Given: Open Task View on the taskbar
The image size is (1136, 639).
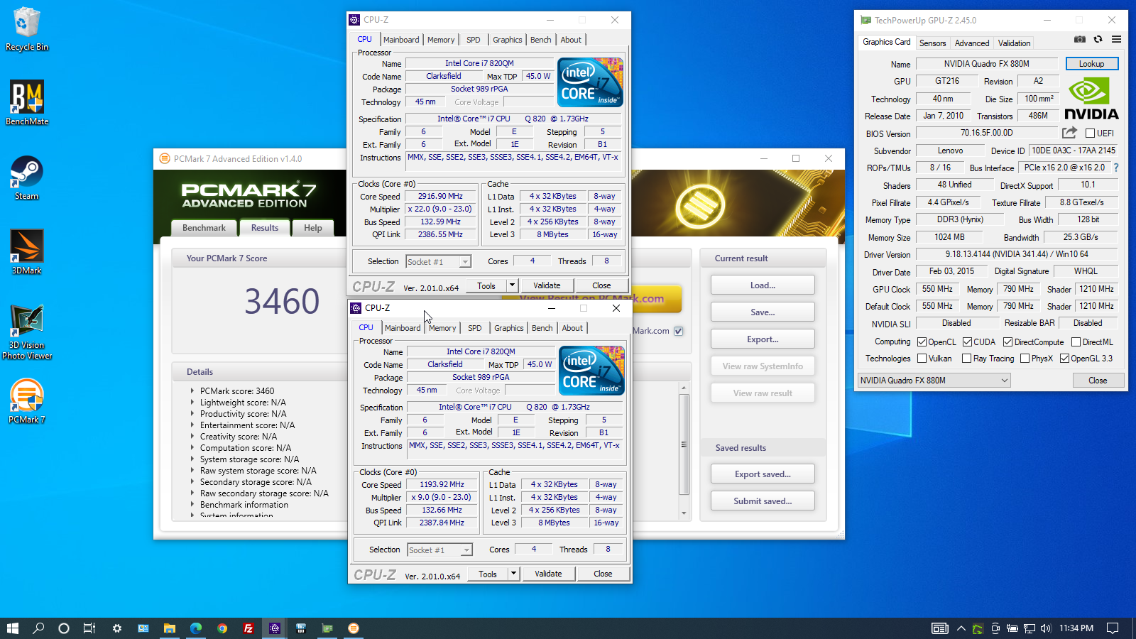Looking at the screenshot, I should (x=89, y=628).
